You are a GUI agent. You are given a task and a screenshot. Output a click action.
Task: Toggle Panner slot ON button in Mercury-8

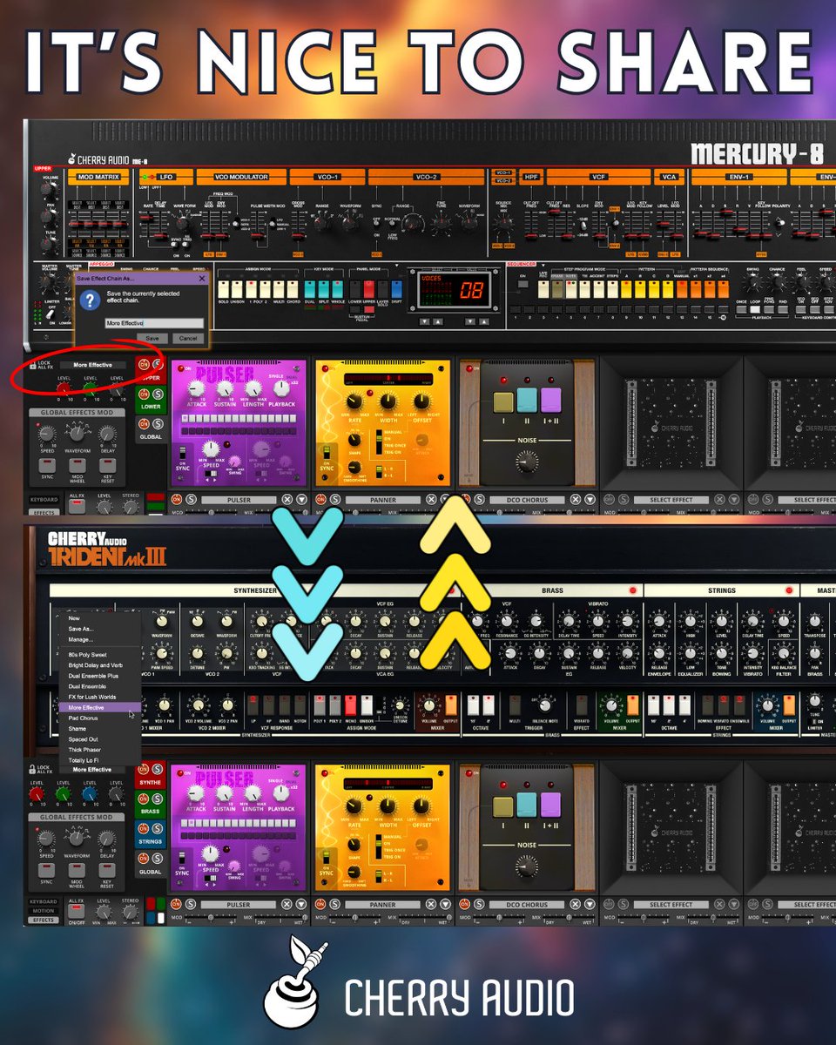tap(320, 499)
